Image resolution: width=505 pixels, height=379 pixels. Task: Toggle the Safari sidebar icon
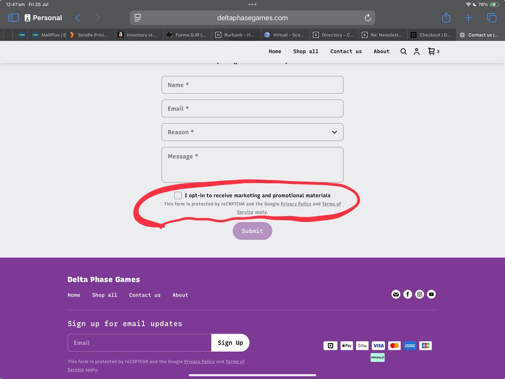coord(14,18)
